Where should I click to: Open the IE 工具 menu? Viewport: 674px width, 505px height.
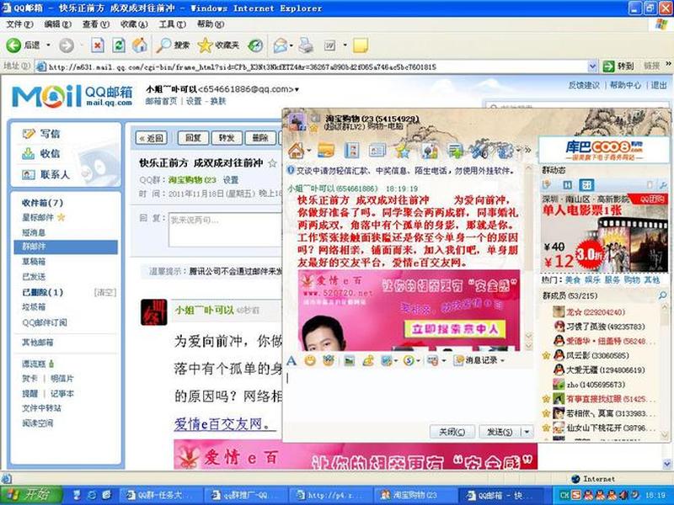point(172,24)
